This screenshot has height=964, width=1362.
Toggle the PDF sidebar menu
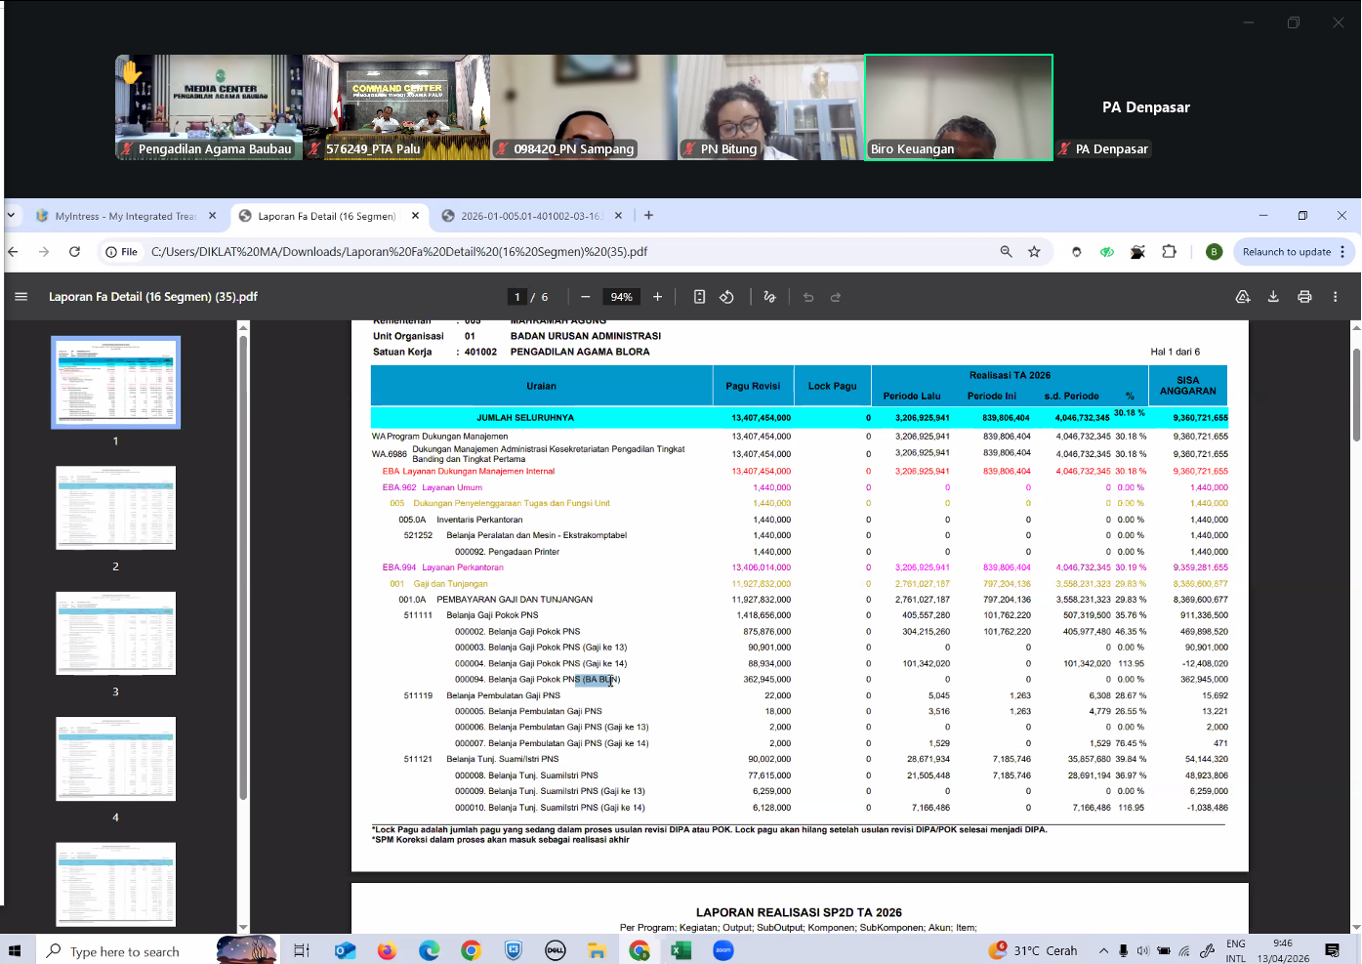(x=21, y=297)
